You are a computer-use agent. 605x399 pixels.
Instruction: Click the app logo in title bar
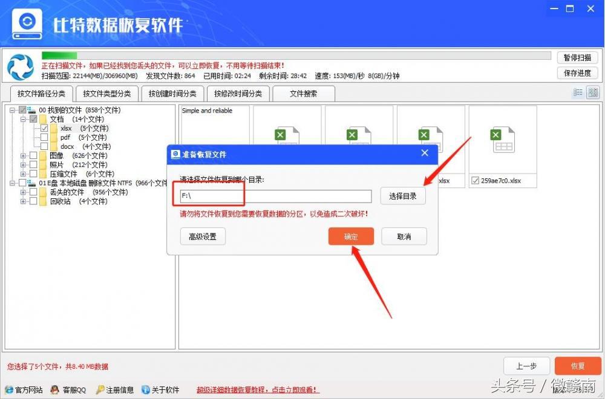coord(27,24)
